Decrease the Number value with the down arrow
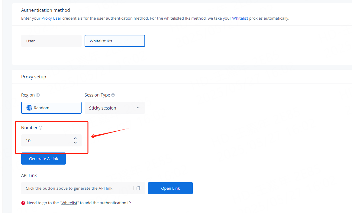The image size is (352, 213). (75, 143)
